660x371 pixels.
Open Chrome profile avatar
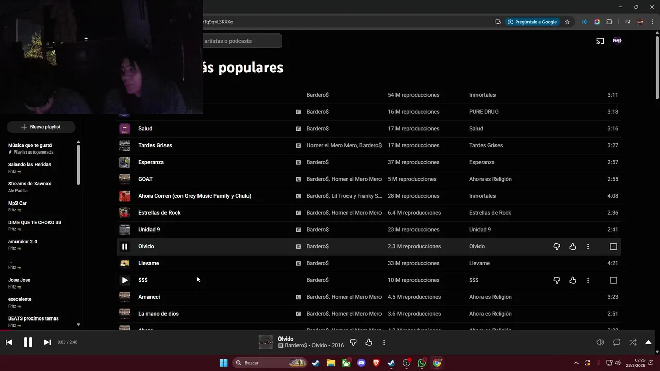(640, 22)
